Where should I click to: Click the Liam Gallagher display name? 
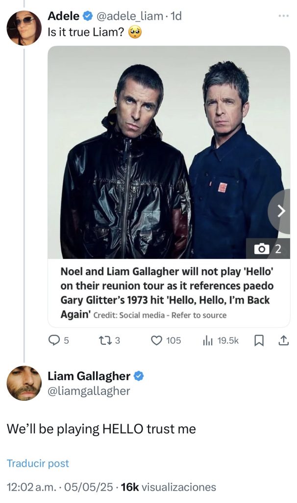coord(89,377)
